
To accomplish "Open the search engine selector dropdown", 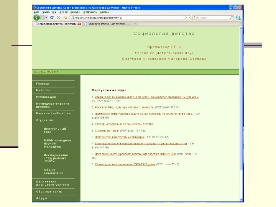I will (197, 18).
